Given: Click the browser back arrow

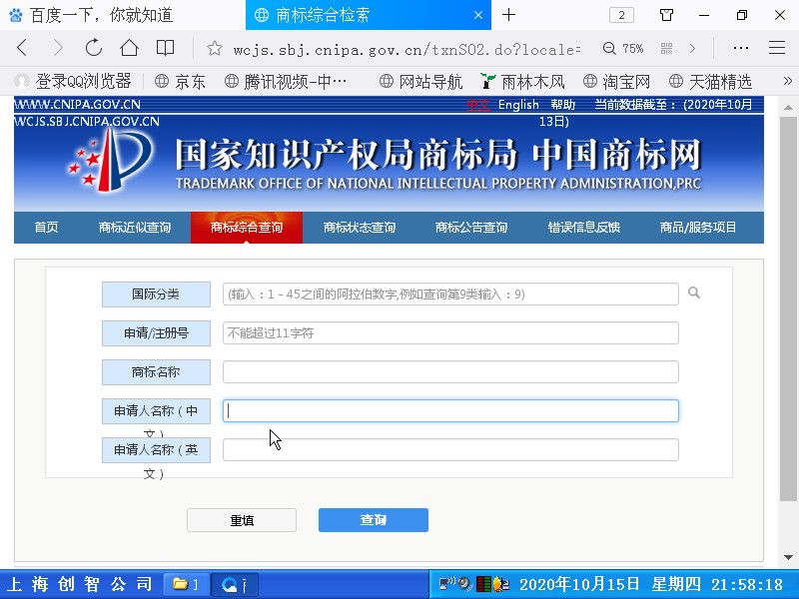Looking at the screenshot, I should (x=22, y=48).
